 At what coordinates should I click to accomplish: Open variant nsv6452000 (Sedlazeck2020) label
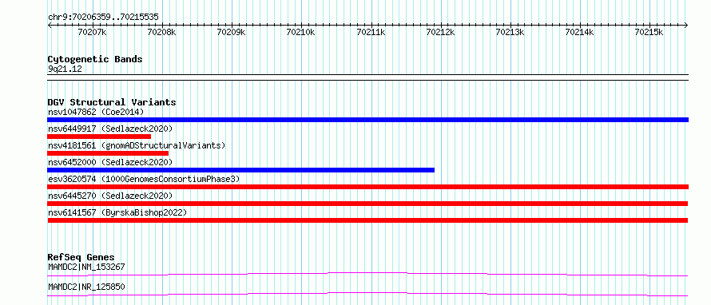[110, 162]
